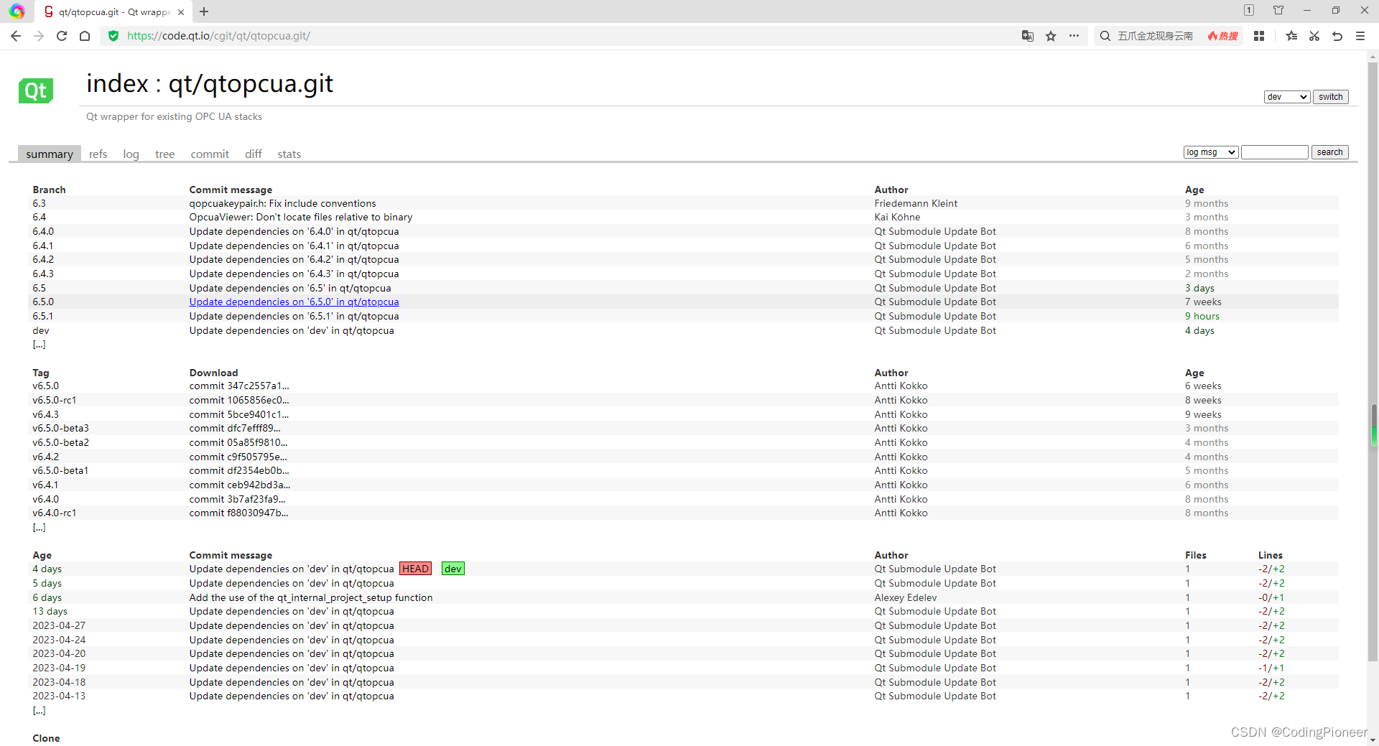The width and height of the screenshot is (1379, 746).
Task: Expand the '[...]' link under the Branch list
Action: [x=40, y=344]
